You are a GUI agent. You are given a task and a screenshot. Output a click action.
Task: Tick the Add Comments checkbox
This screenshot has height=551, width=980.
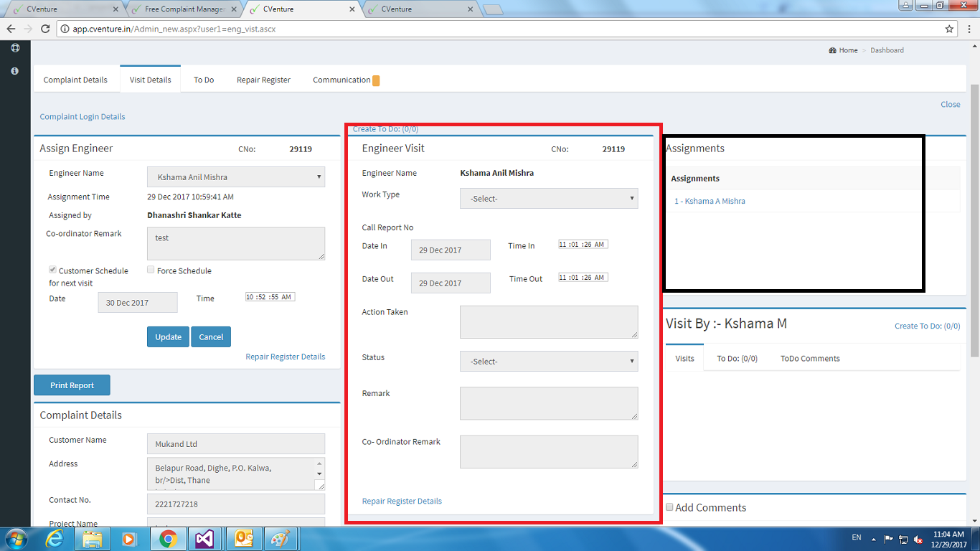coord(669,507)
